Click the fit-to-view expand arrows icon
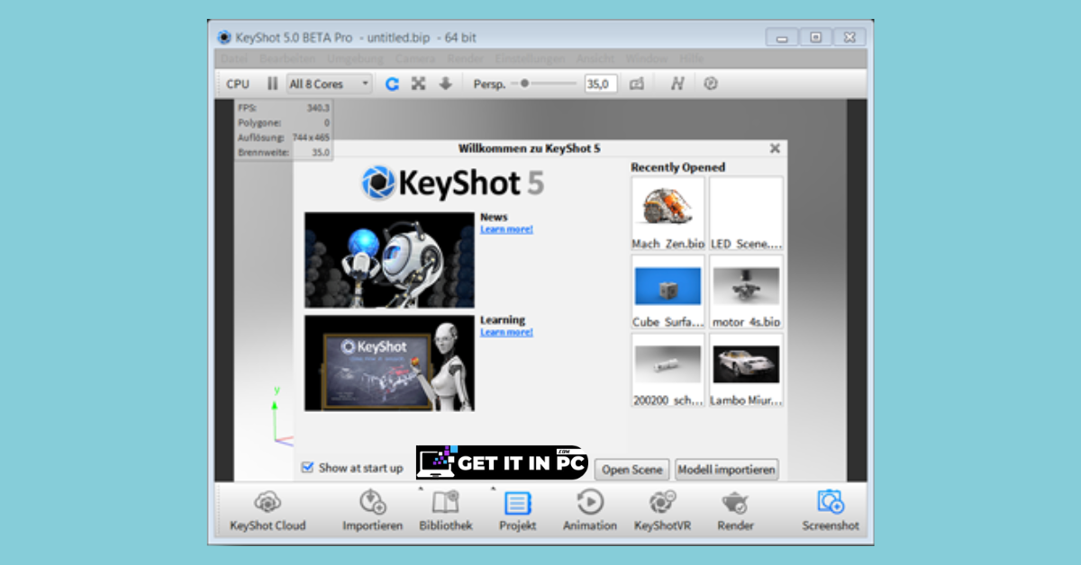Image resolution: width=1081 pixels, height=565 pixels. [418, 84]
